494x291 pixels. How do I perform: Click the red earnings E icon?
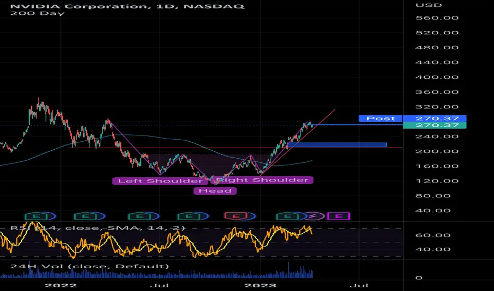(235, 216)
